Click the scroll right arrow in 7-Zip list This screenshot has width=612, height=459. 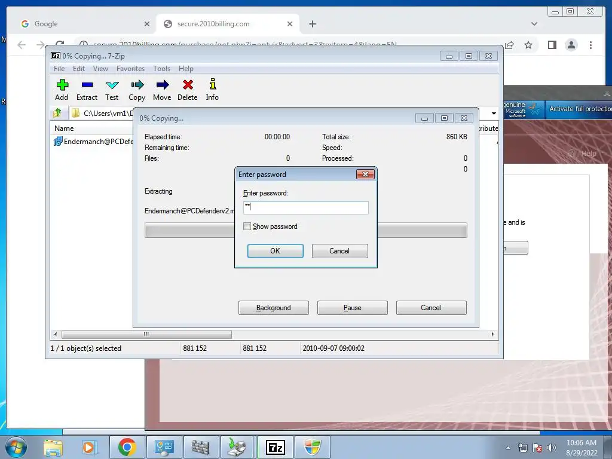pos(492,335)
